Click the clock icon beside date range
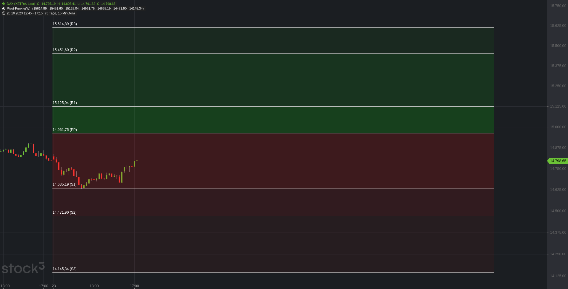 click(x=4, y=13)
